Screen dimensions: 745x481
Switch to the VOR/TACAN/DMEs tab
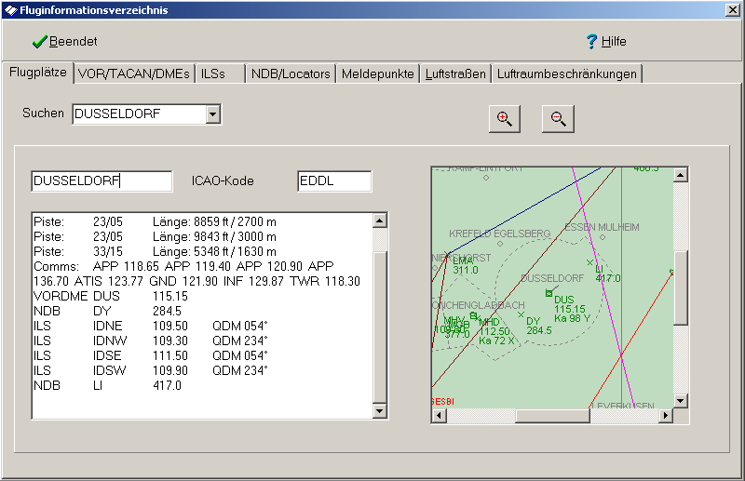pyautogui.click(x=134, y=74)
